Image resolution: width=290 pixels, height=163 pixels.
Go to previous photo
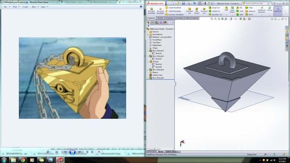[65, 152]
